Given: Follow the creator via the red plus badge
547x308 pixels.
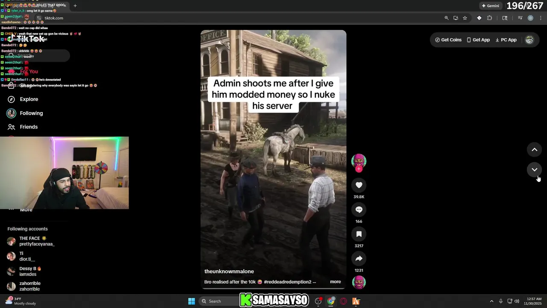Looking at the screenshot, I should [359, 169].
